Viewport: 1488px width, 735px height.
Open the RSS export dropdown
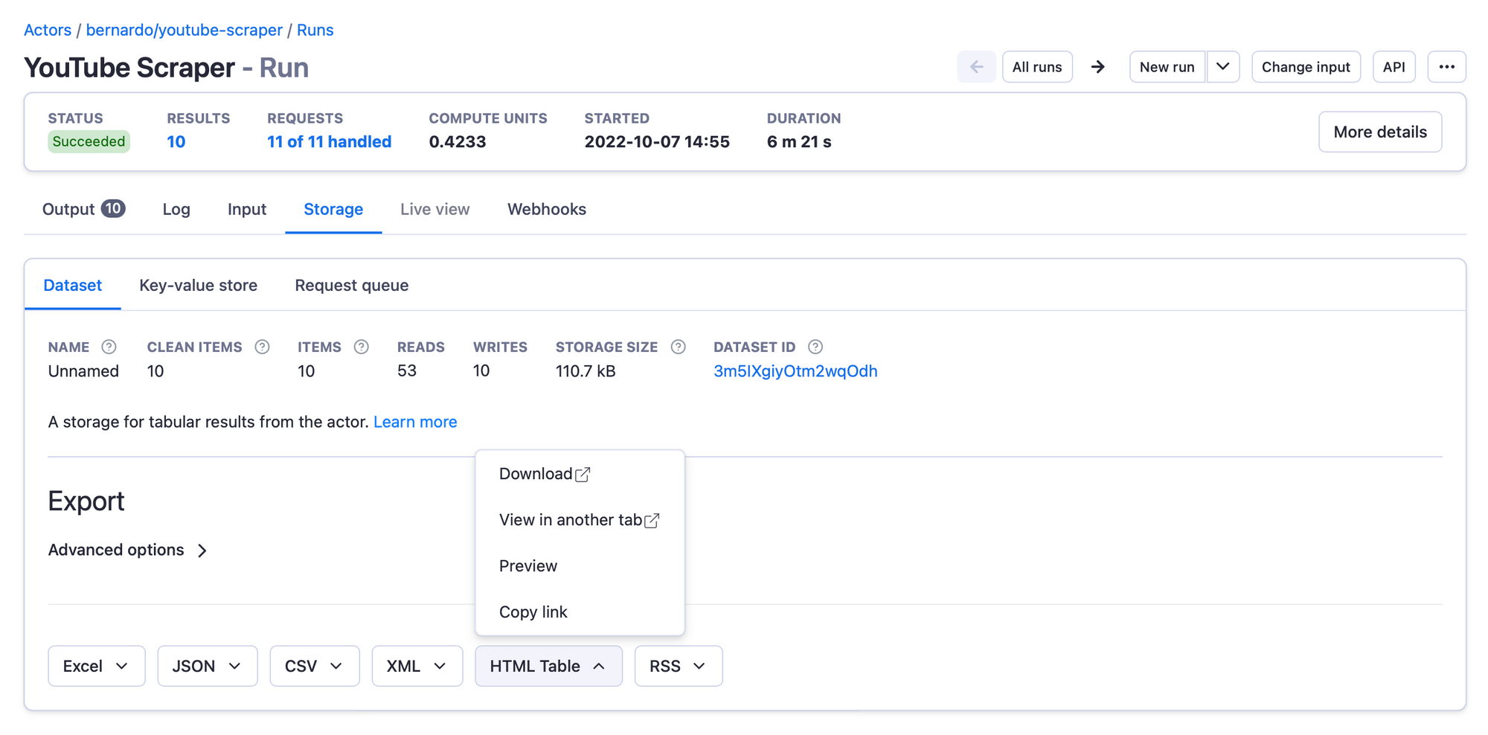tap(679, 666)
